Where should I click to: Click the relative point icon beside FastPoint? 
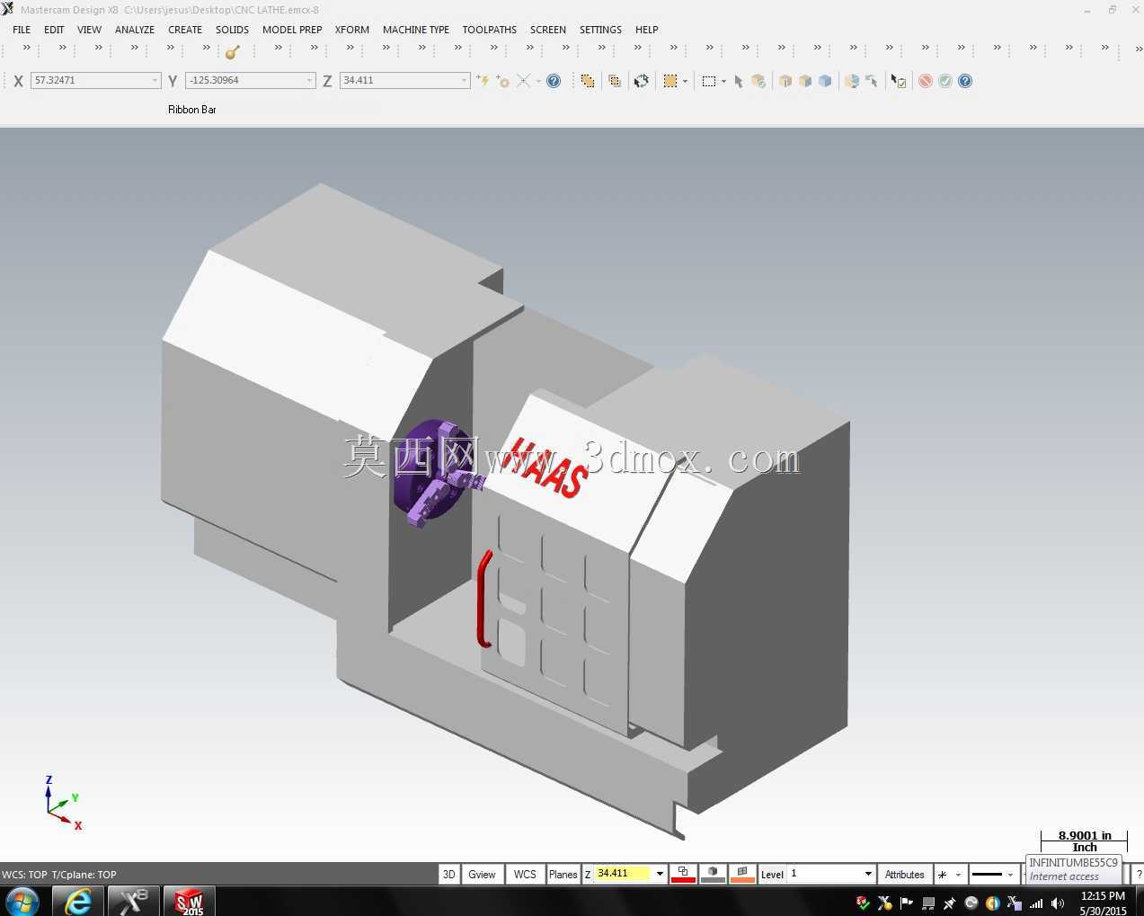[502, 81]
